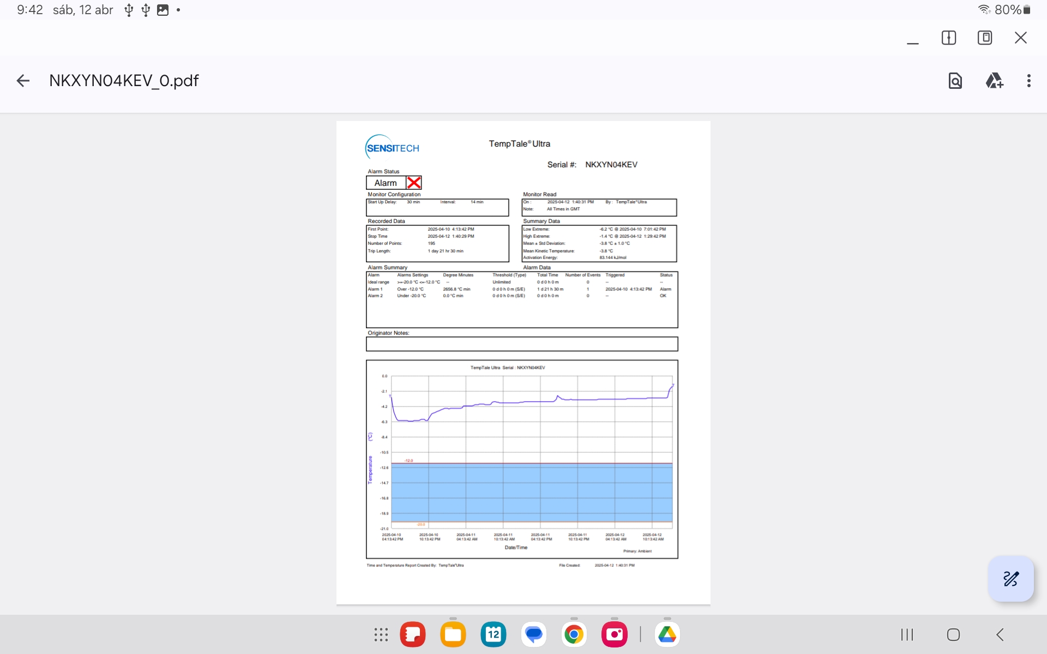Image resolution: width=1047 pixels, height=654 pixels.
Task: Tap the filename NKXYN04KEV_0.pdf title
Action: [124, 81]
